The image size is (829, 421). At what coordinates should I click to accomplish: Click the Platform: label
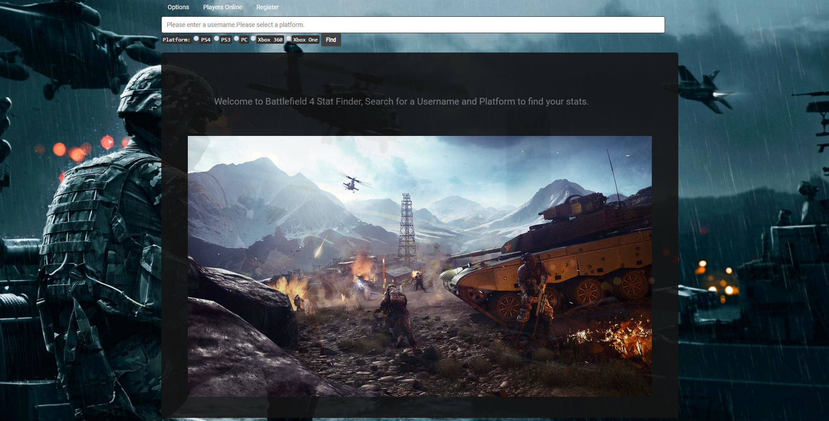pos(176,39)
